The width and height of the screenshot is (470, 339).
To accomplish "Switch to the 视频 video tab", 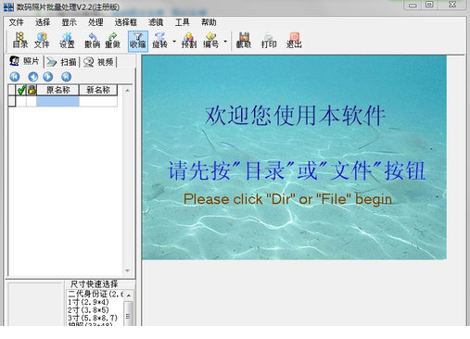I will (x=98, y=62).
